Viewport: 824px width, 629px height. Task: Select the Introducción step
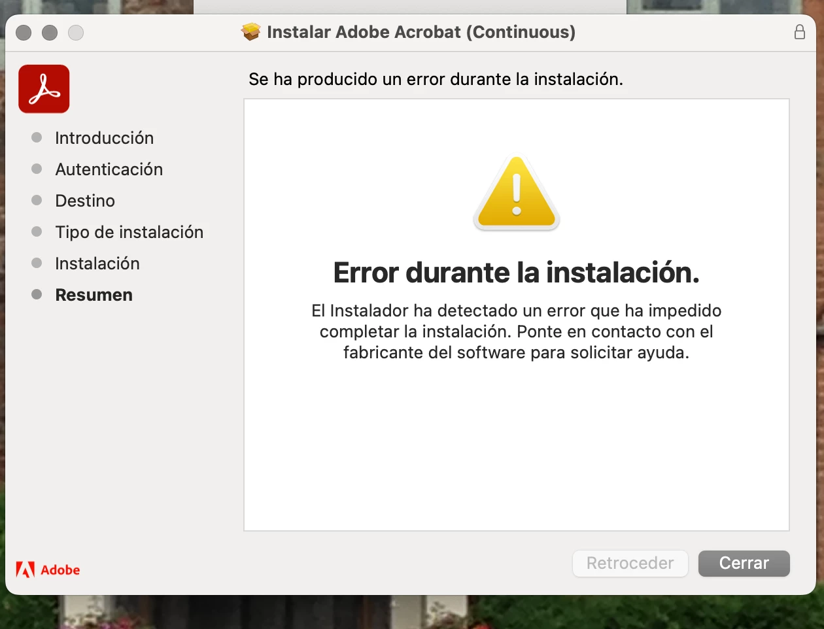tap(104, 138)
